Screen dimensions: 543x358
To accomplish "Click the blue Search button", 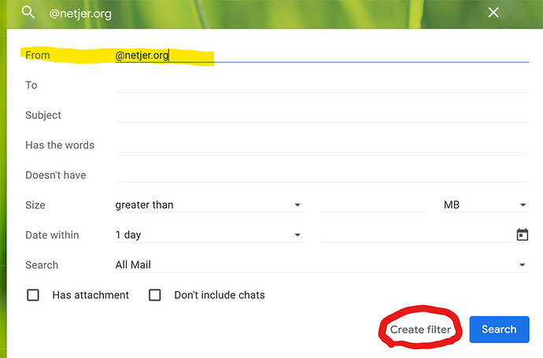I will pyautogui.click(x=499, y=329).
